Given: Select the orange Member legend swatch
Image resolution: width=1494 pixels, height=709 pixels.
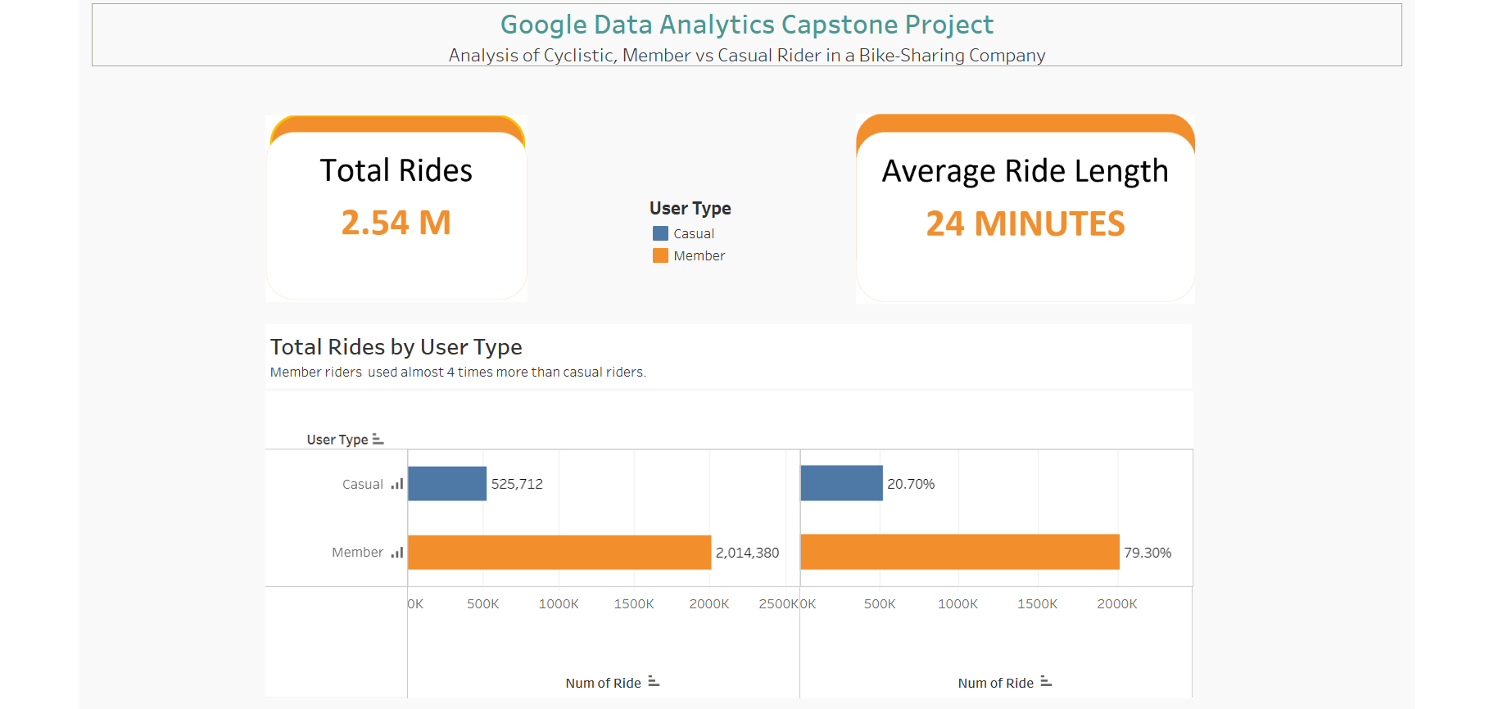Looking at the screenshot, I should (660, 255).
